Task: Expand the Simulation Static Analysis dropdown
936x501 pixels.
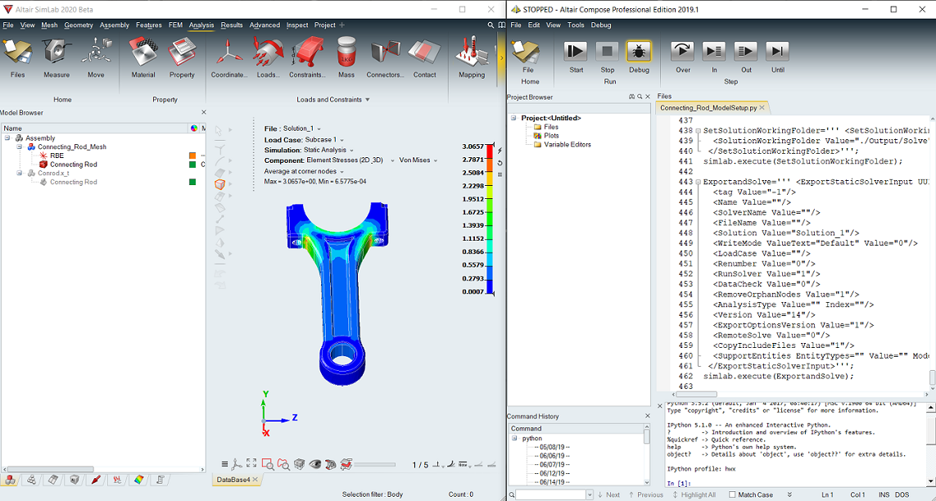Action: click(x=327, y=151)
